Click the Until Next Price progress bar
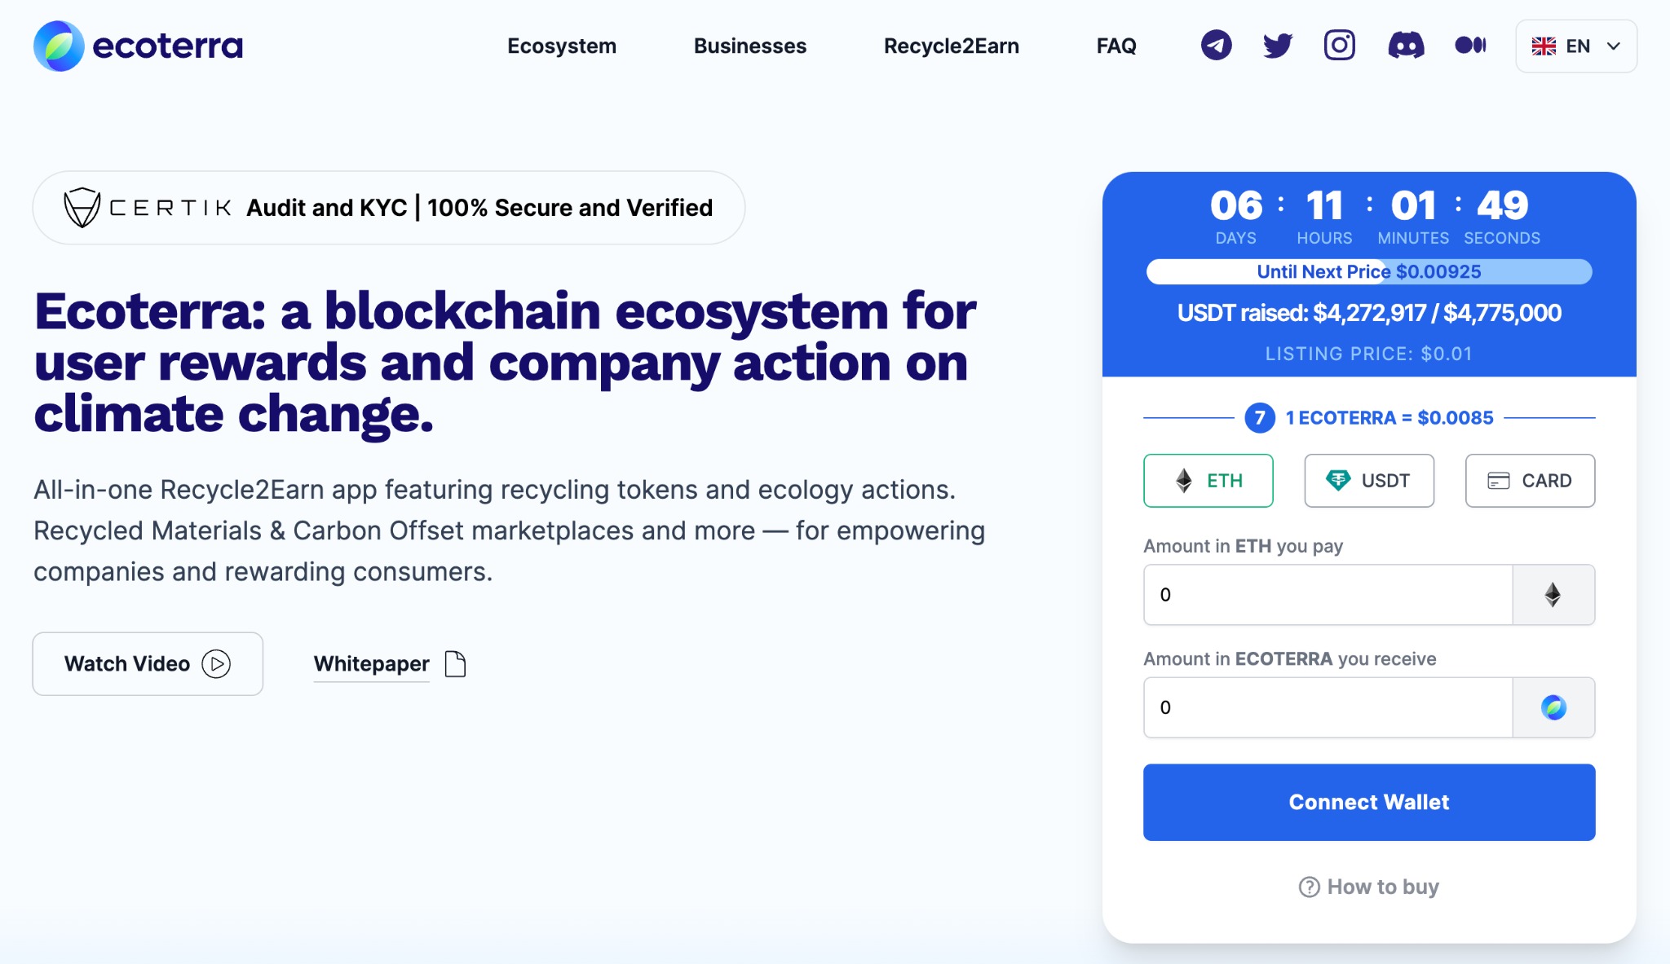The width and height of the screenshot is (1670, 964). (1369, 272)
